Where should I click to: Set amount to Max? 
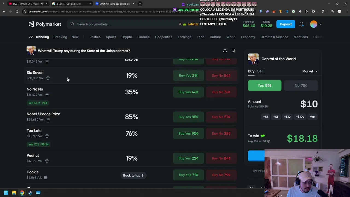click(312, 117)
